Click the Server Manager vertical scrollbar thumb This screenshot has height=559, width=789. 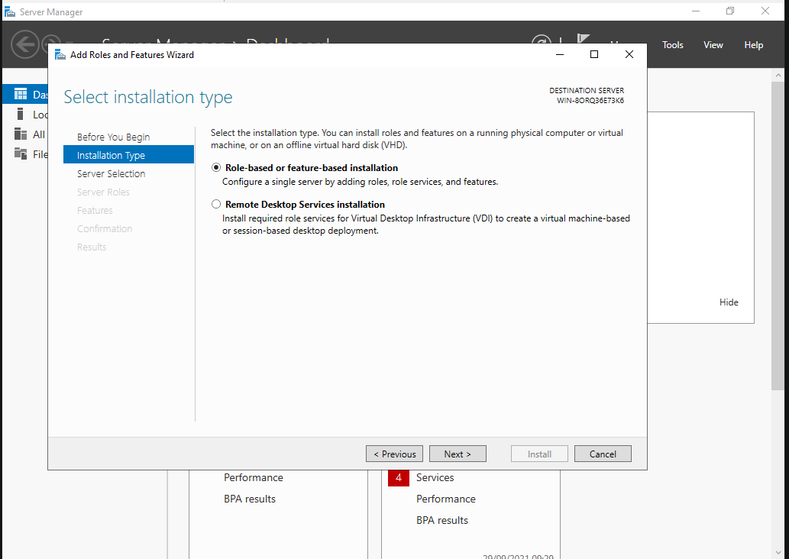point(778,237)
